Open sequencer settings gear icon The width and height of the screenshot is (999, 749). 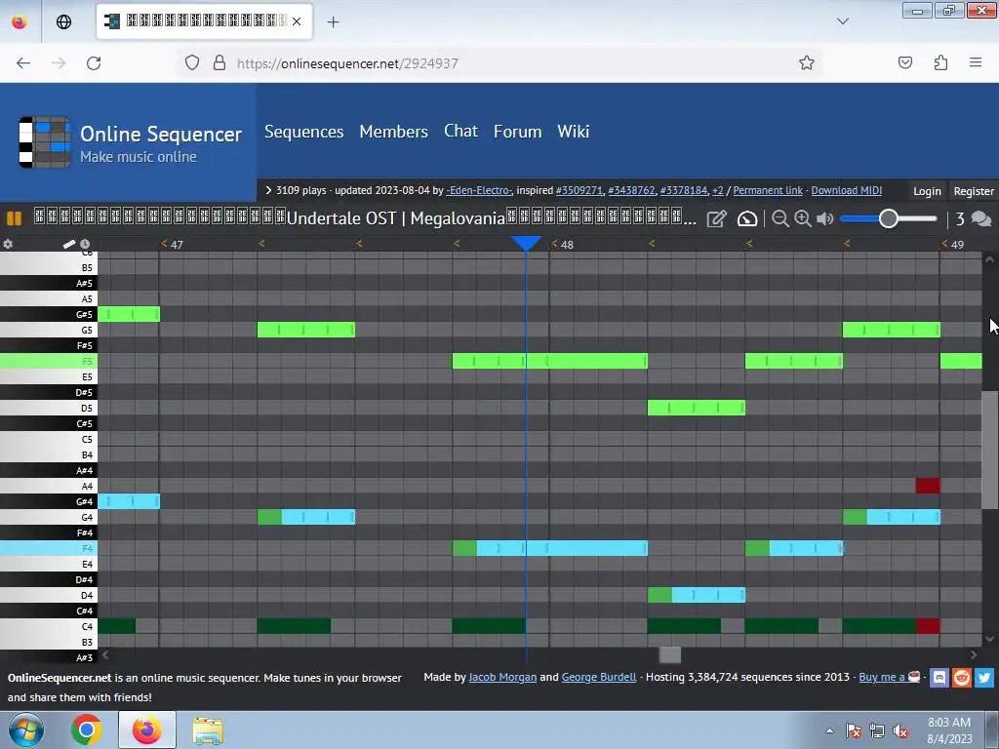[x=8, y=244]
